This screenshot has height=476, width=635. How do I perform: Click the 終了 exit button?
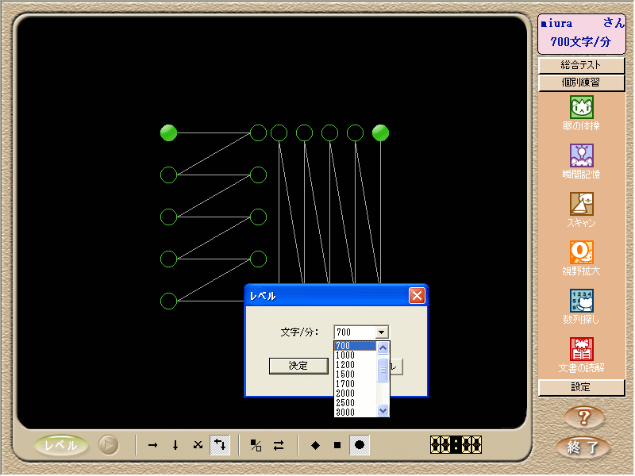(x=583, y=447)
